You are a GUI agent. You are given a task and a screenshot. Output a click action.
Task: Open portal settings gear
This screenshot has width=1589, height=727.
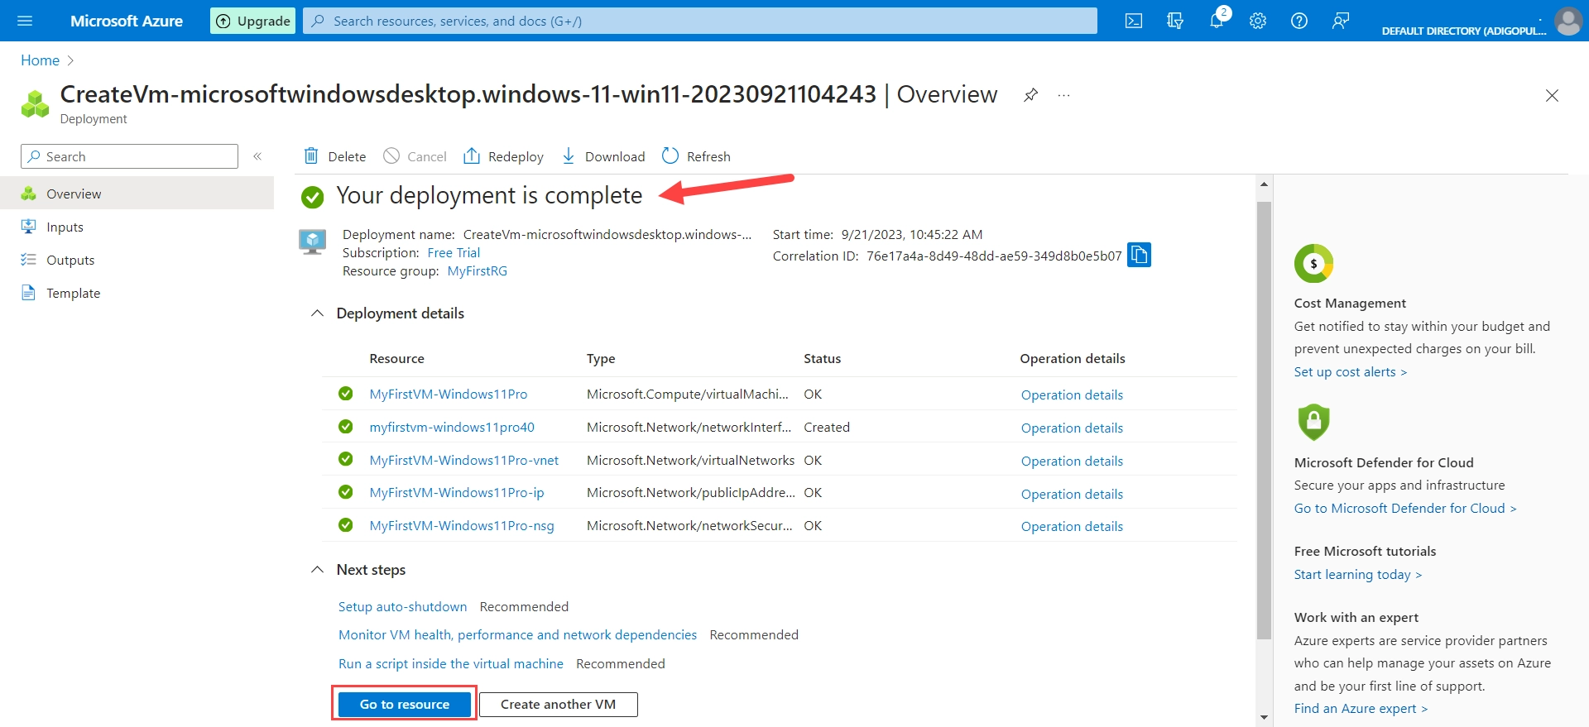click(x=1258, y=21)
